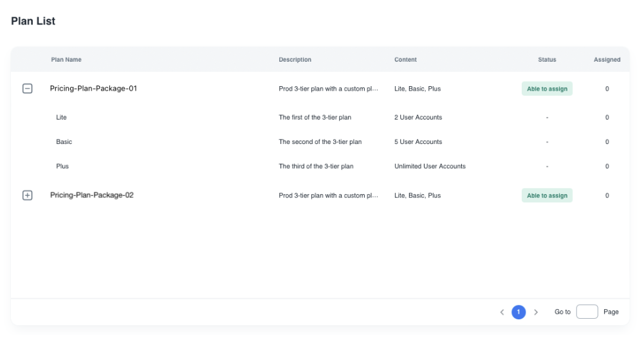
Task: Select page 1 in pagination
Action: tap(518, 312)
